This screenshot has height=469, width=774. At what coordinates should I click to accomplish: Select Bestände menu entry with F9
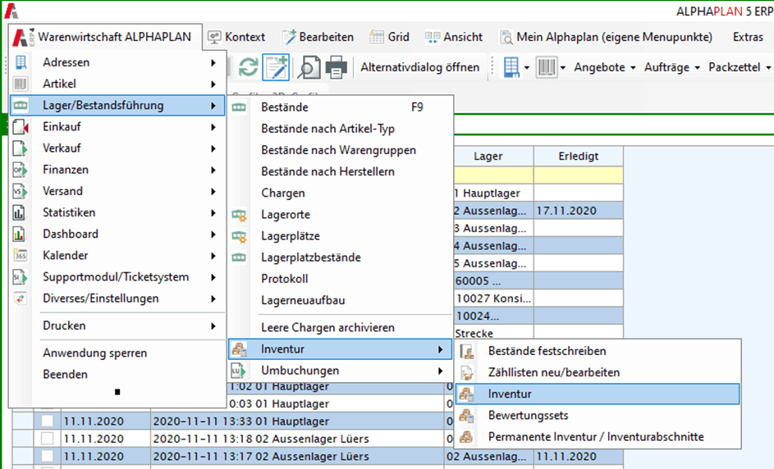tap(340, 107)
